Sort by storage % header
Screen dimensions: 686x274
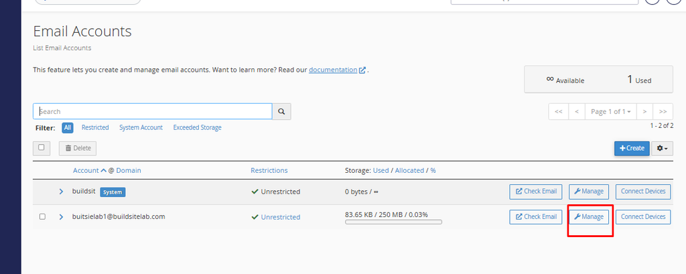click(x=433, y=170)
